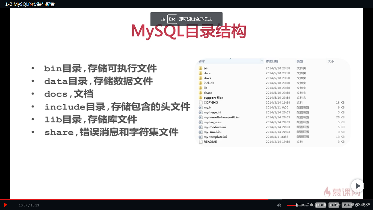Click the bullet 'share,错误消息和字符集文件'
Image resolution: width=373 pixels, height=210 pixels.
tap(111, 132)
